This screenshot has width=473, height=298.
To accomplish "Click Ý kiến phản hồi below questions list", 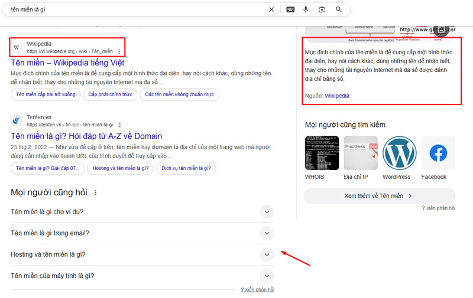I will pos(257,290).
